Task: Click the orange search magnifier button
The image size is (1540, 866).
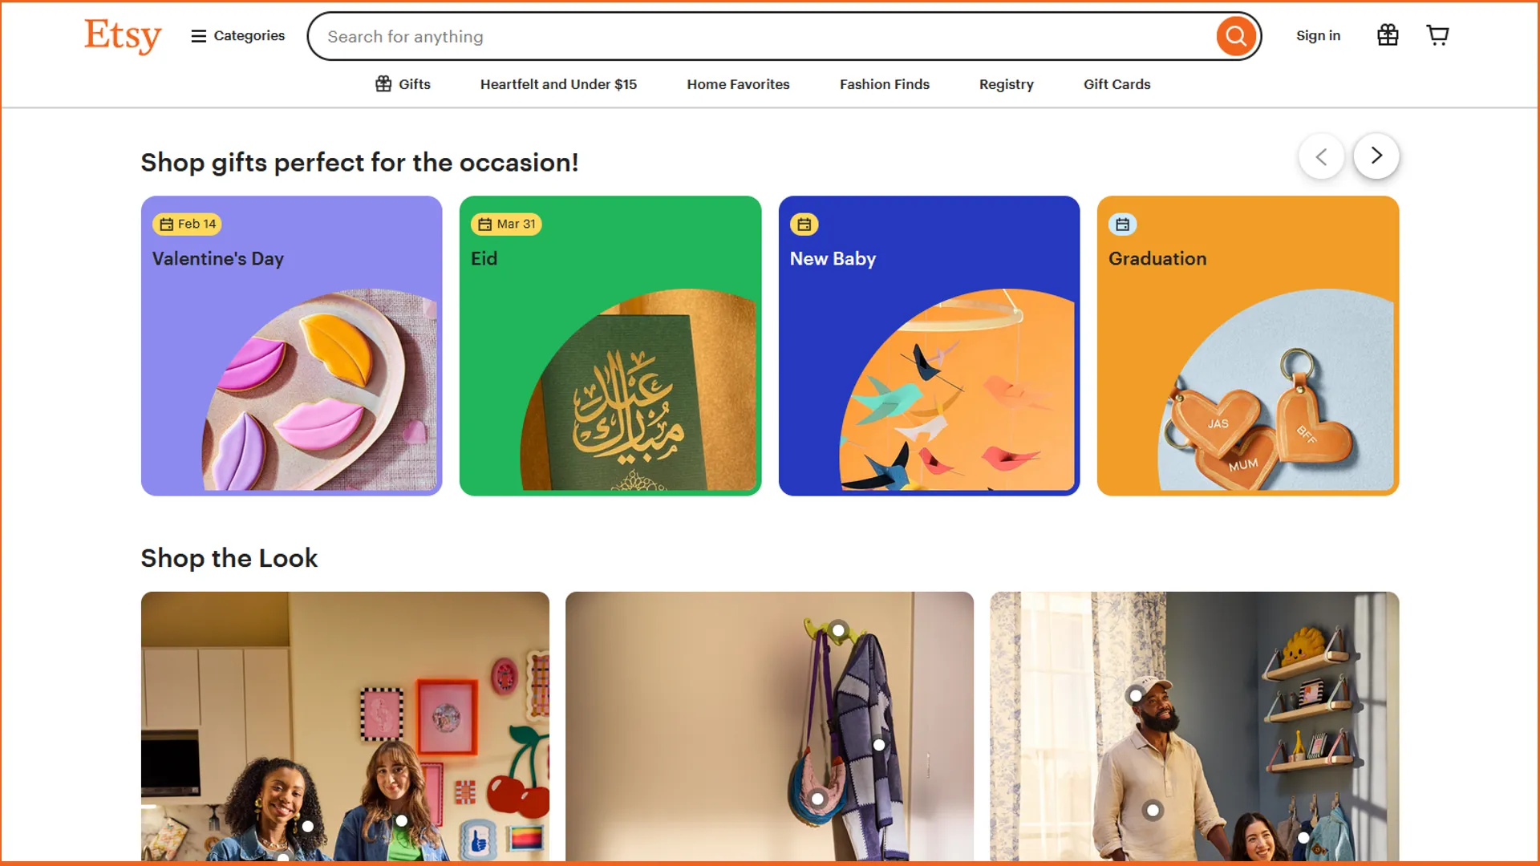Action: (1236, 36)
